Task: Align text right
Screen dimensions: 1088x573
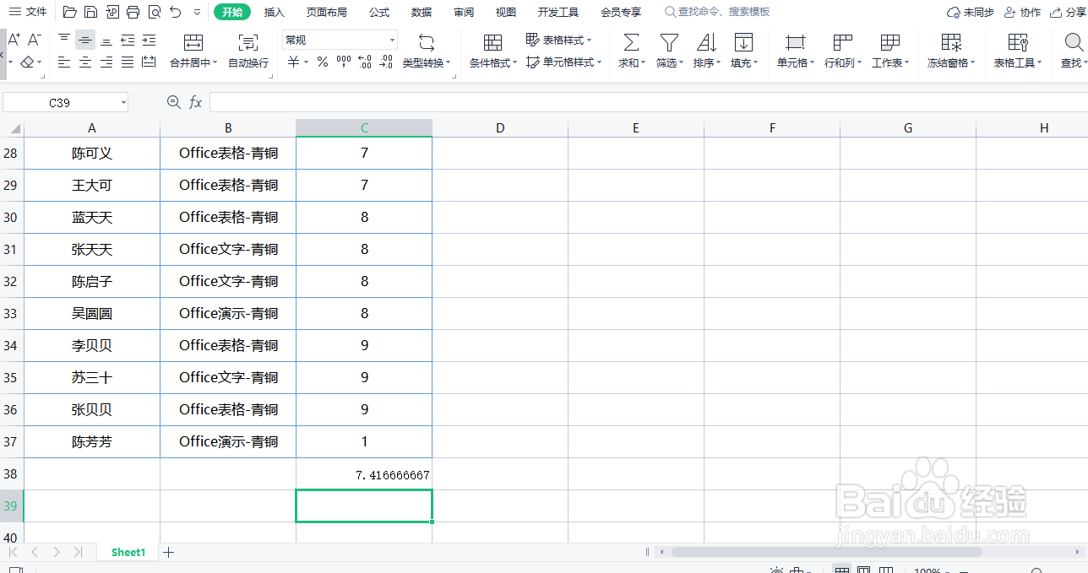Action: coord(106,62)
